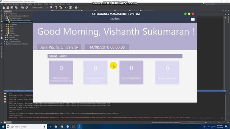Open the Run menu in NetBeans
This screenshot has height=129, width=230.
coord(35,4)
